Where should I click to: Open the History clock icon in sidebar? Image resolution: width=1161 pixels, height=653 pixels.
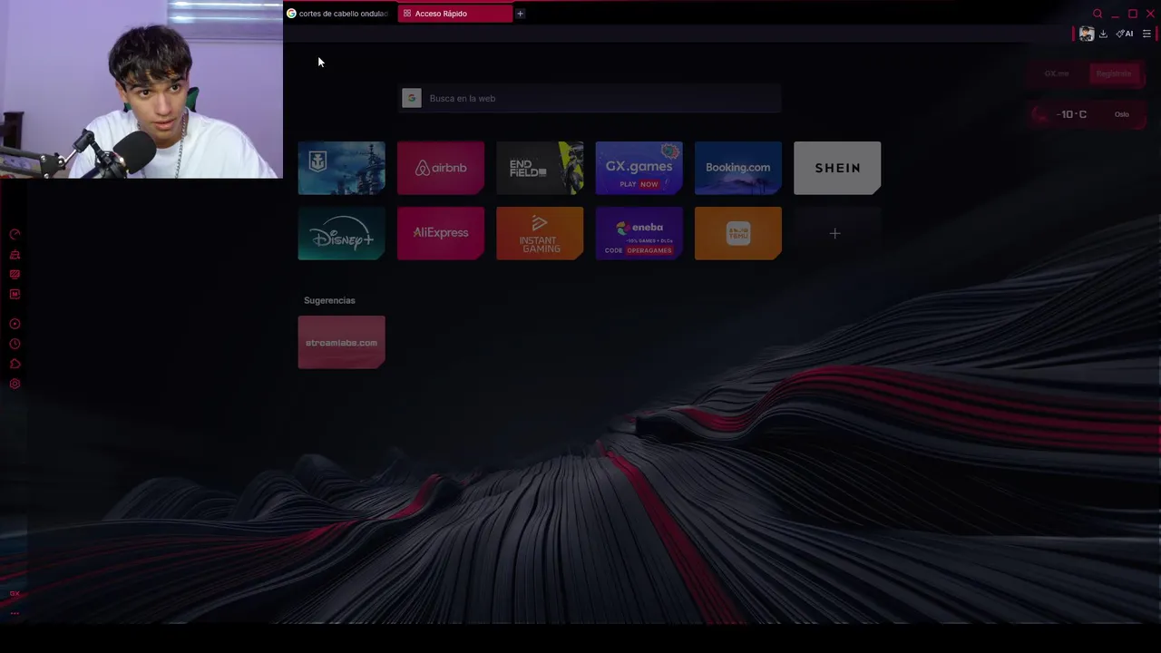[x=15, y=344]
